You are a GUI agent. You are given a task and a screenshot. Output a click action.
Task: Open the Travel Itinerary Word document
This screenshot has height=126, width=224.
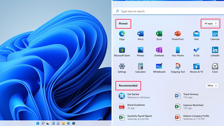(187, 96)
